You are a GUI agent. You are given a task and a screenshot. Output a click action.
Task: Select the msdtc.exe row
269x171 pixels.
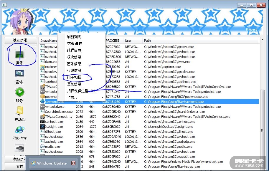(x=149, y=147)
